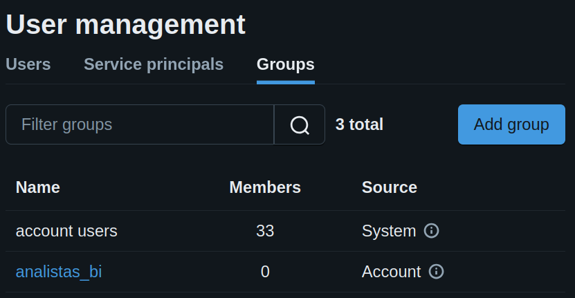
Task: Click the 3 total count text
Action: 359,125
